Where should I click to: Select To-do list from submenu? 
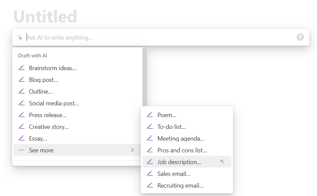click(172, 127)
